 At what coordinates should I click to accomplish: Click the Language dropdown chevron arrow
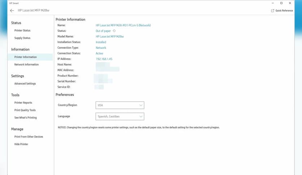click(141, 116)
